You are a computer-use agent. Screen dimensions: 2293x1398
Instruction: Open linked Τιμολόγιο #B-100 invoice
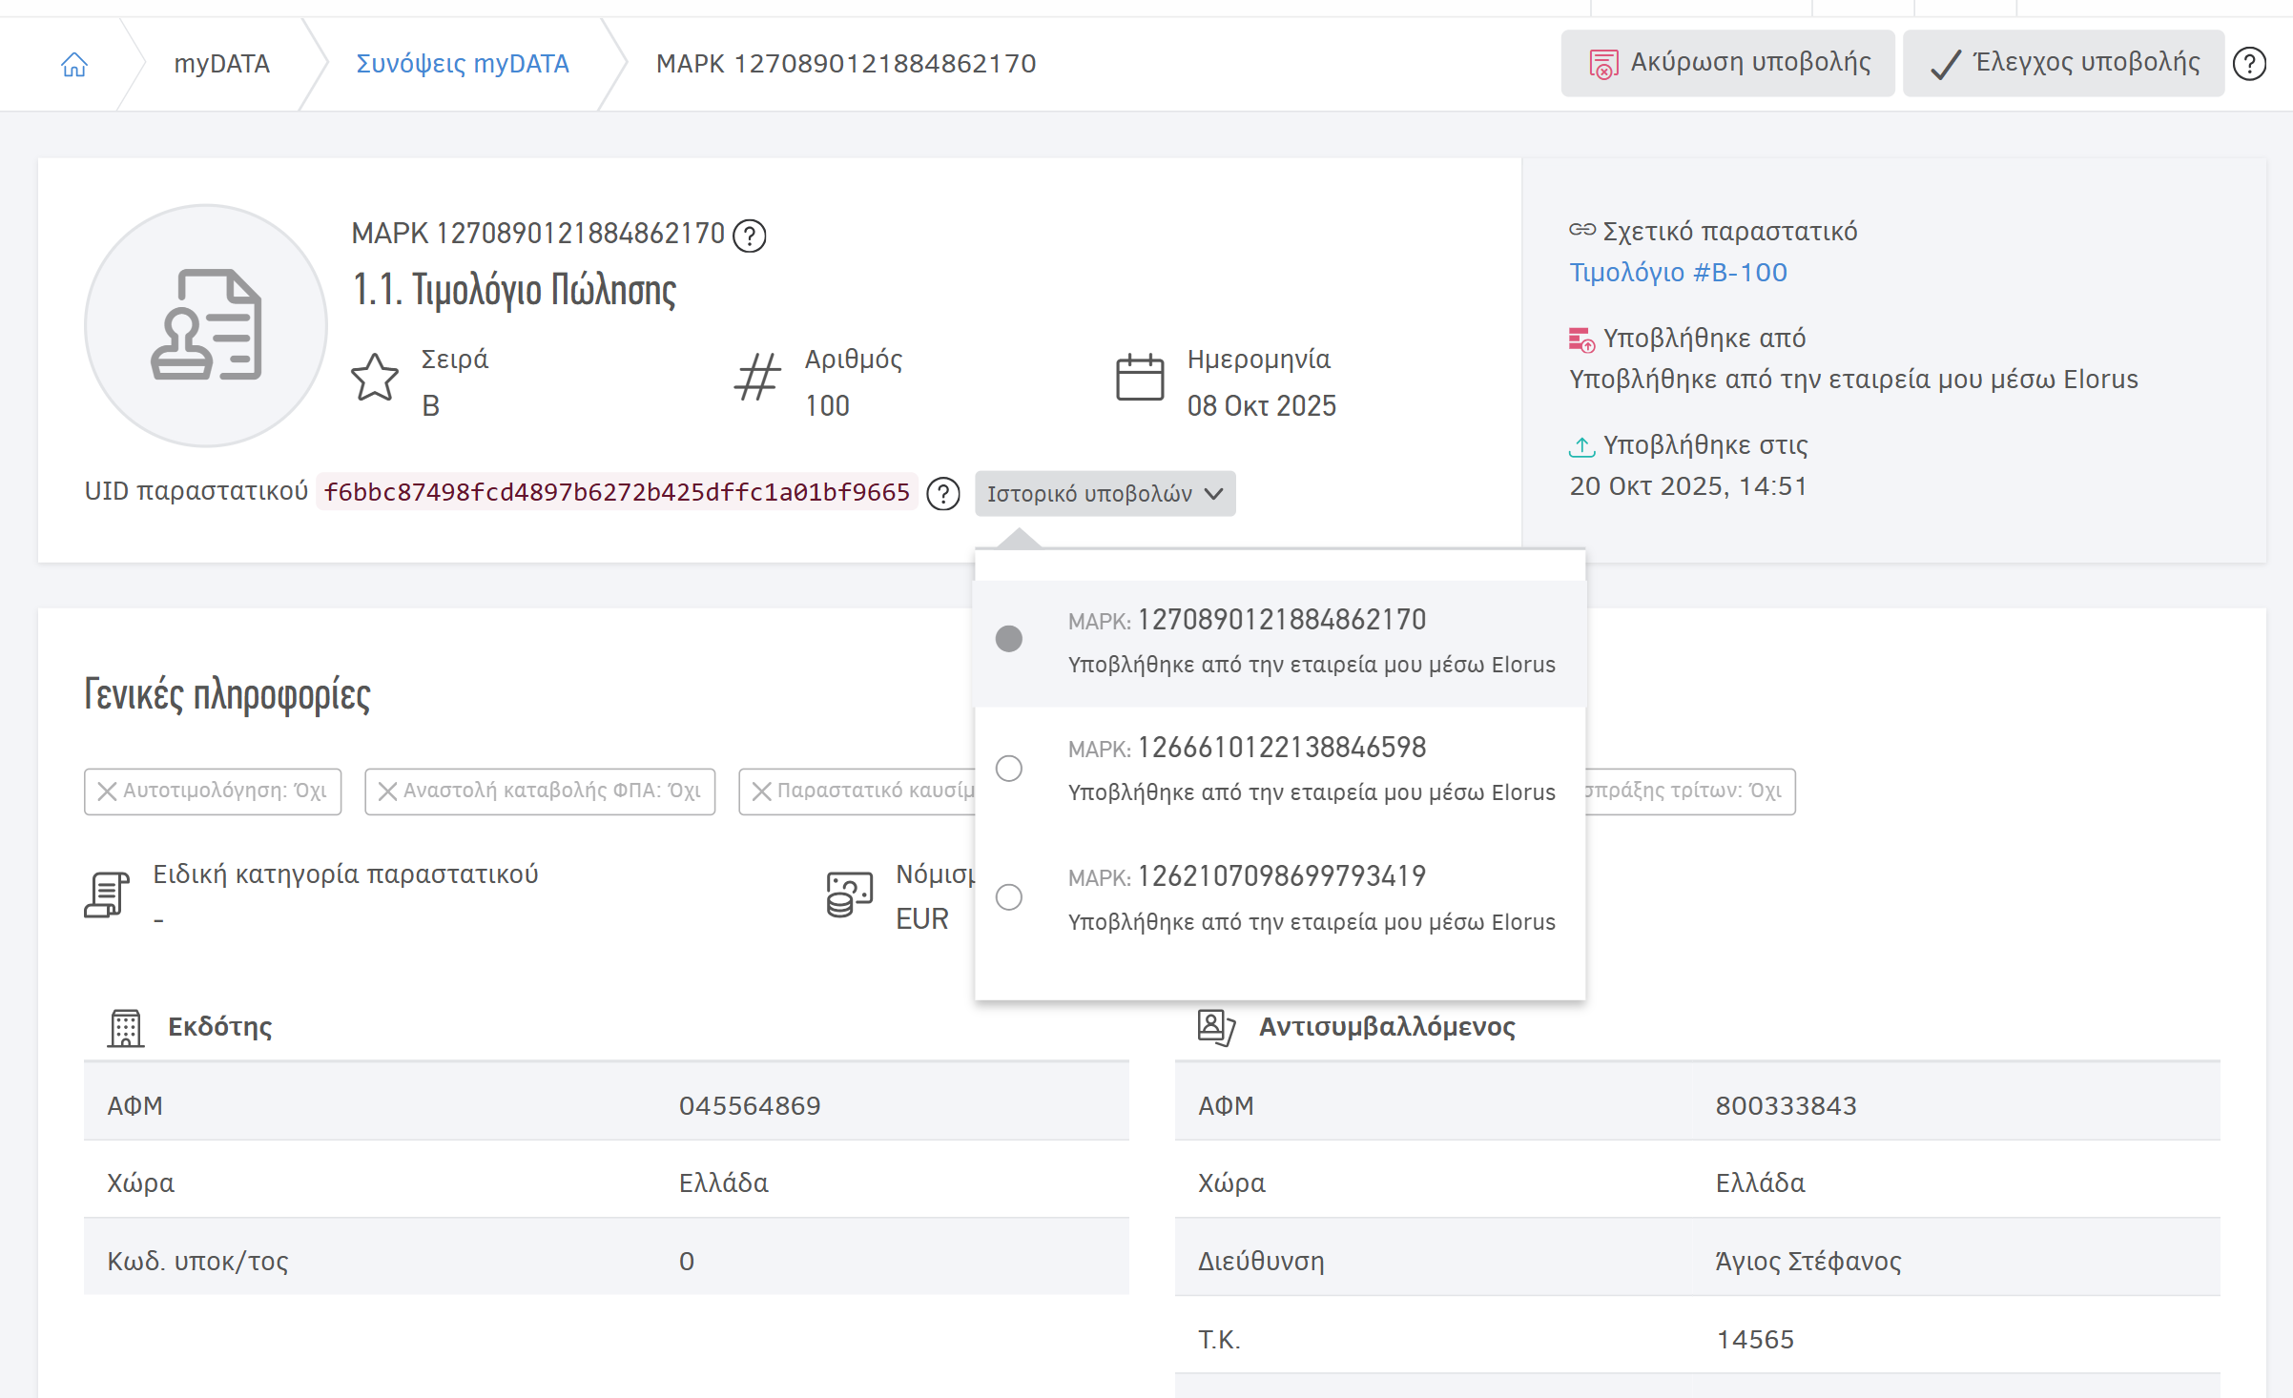pyautogui.click(x=1678, y=273)
